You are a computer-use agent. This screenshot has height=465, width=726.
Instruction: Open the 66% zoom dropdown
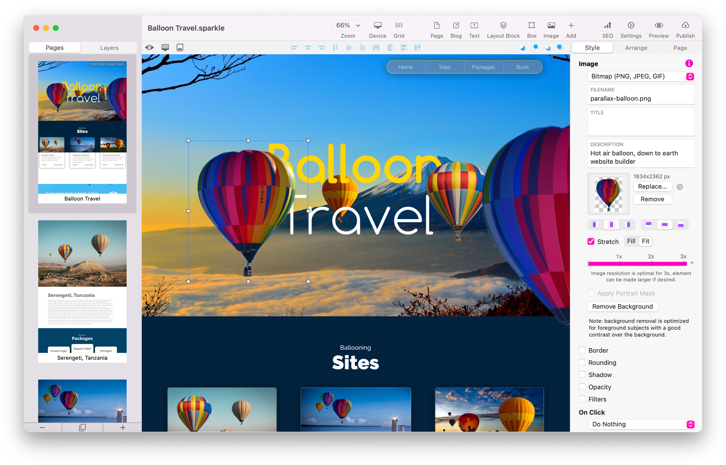click(348, 25)
